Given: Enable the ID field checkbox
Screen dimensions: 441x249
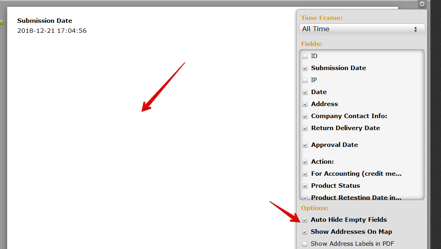Looking at the screenshot, I should [305, 56].
